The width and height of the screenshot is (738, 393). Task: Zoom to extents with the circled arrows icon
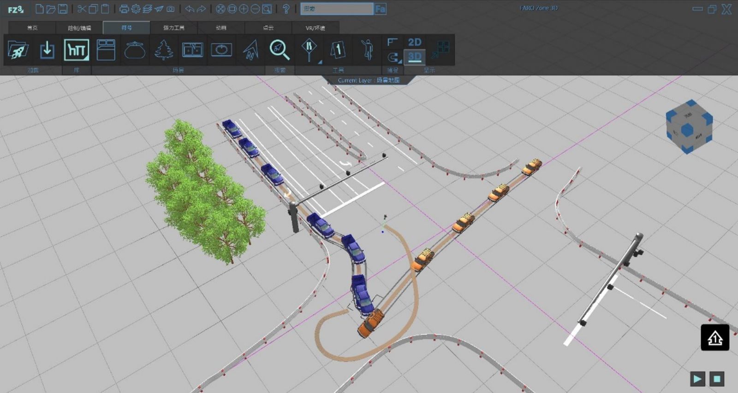[220, 9]
